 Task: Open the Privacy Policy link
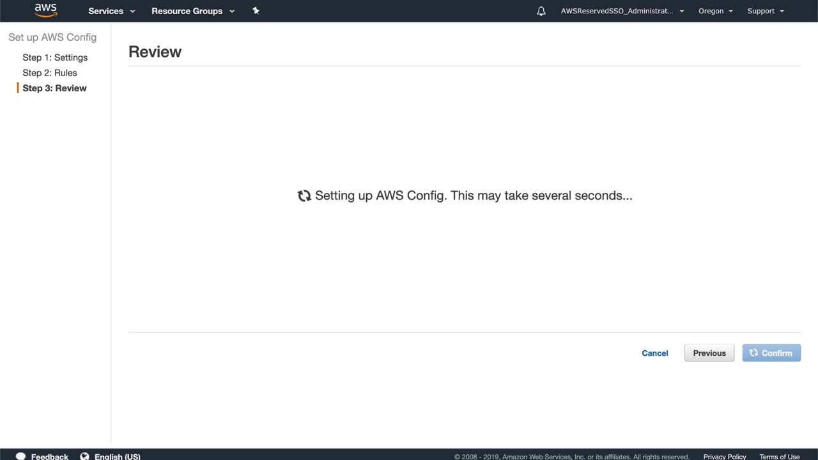coord(725,457)
